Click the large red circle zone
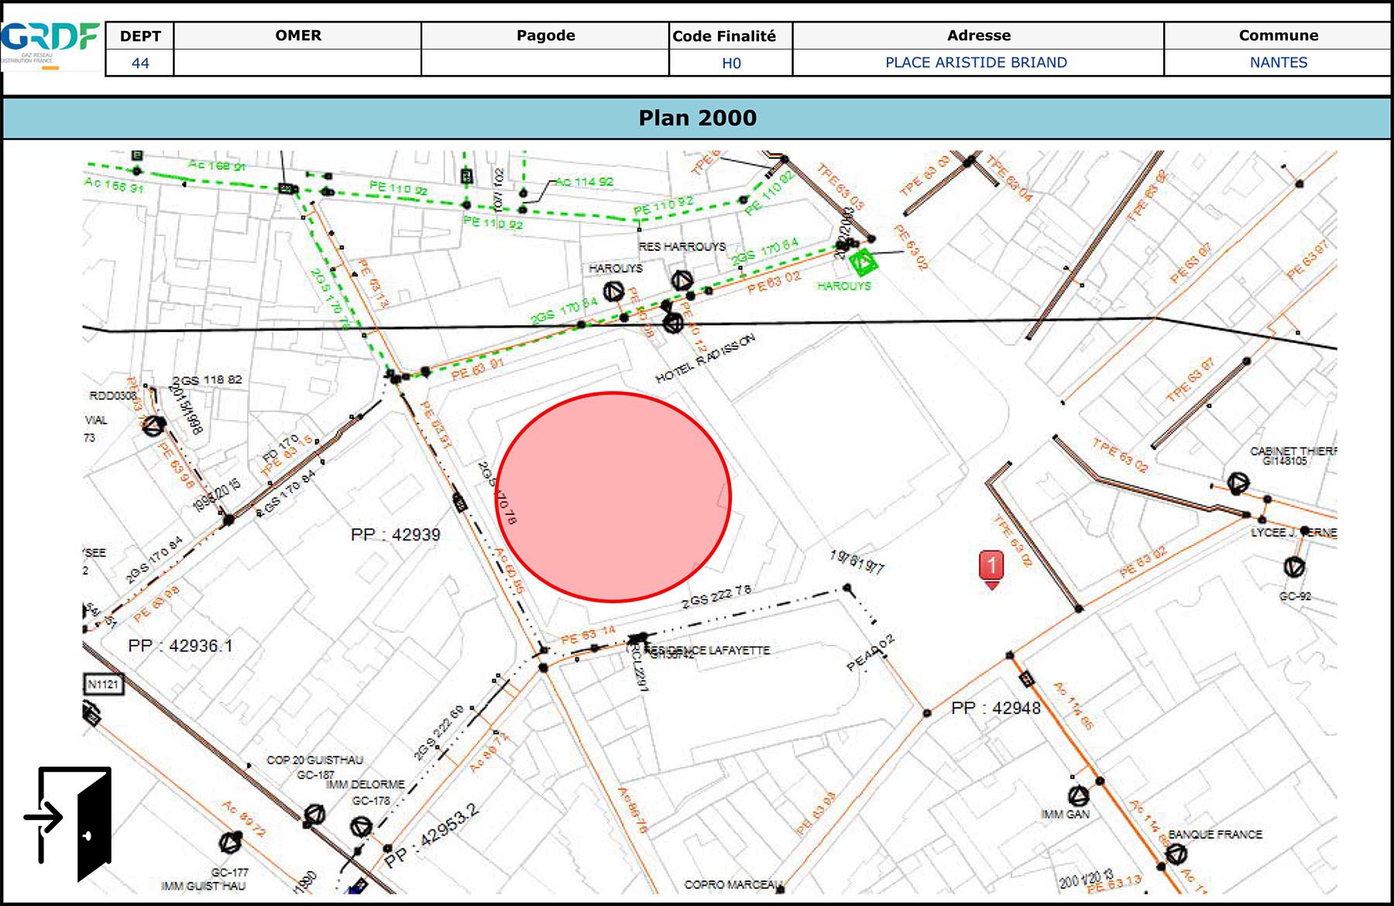The image size is (1394, 906). pyautogui.click(x=613, y=496)
